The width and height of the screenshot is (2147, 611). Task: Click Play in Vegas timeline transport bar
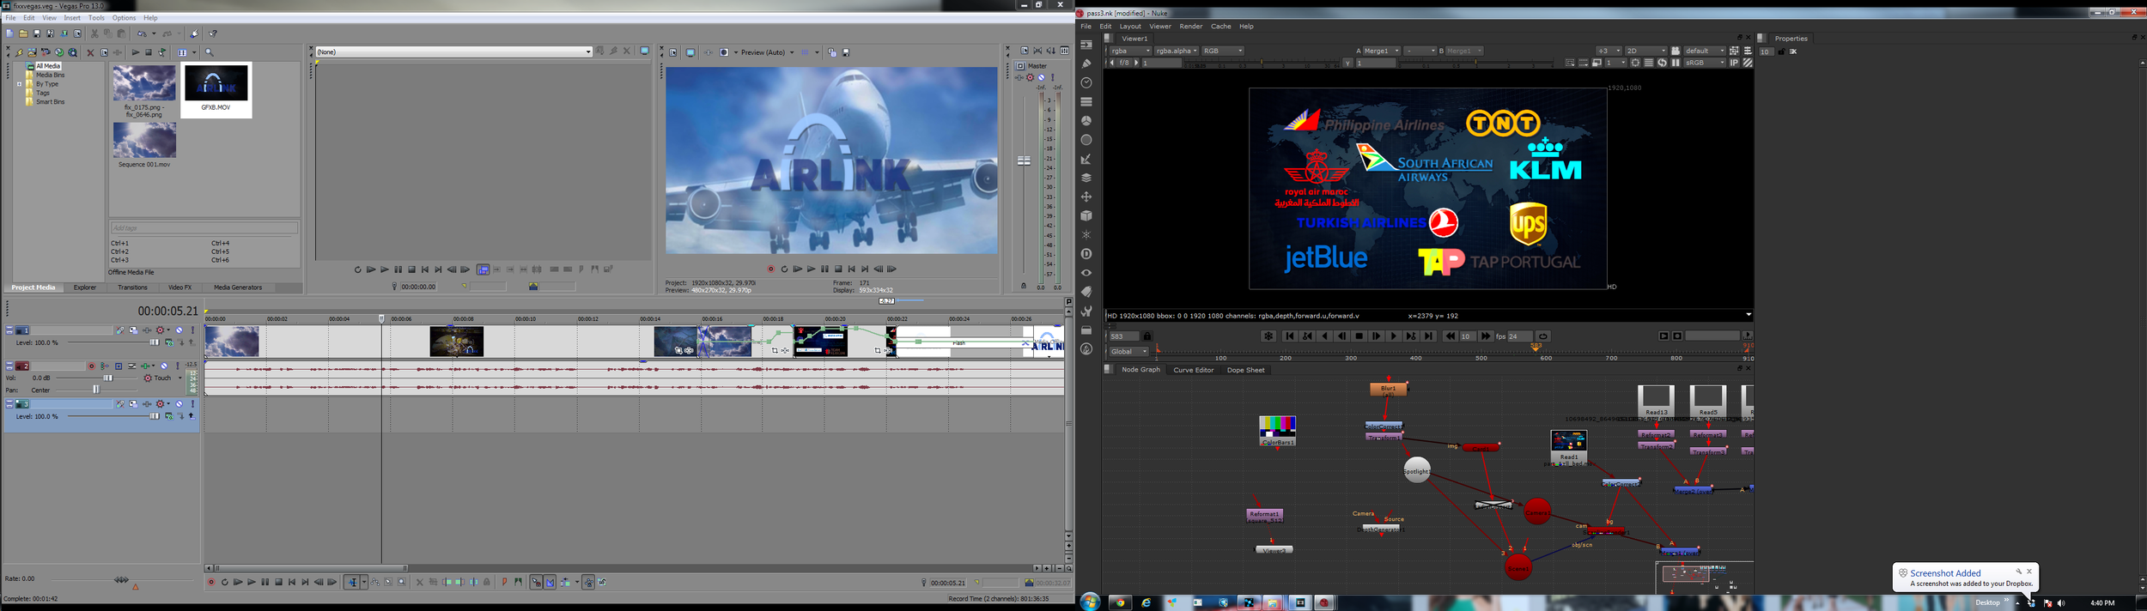click(x=252, y=582)
